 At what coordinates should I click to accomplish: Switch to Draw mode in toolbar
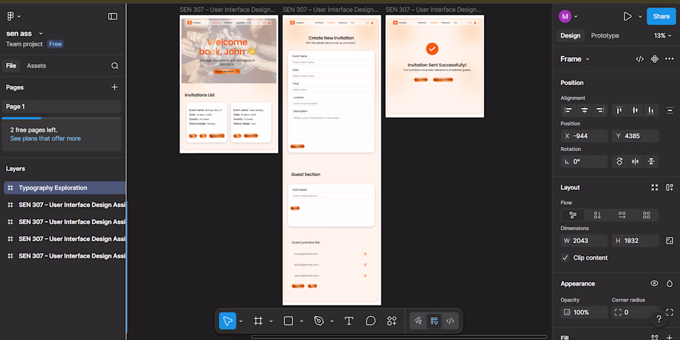418,321
